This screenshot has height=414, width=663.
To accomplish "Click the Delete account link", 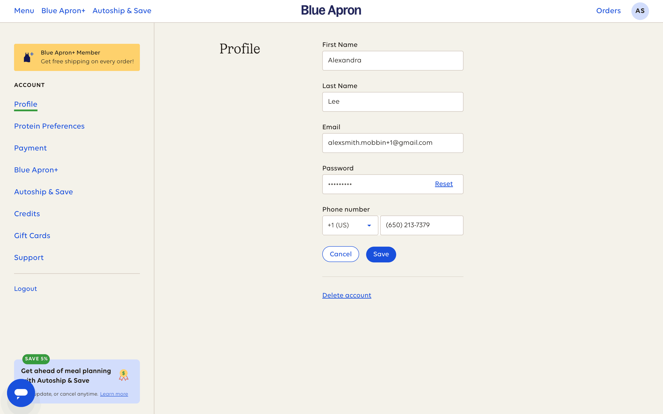I will (347, 295).
